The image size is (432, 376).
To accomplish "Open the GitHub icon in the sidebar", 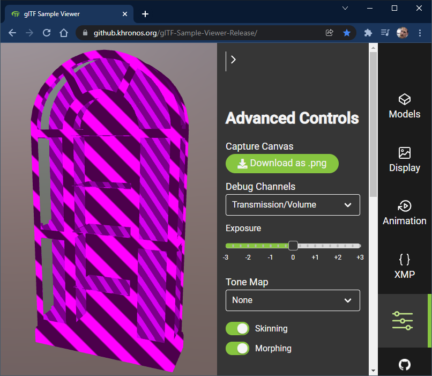I will (x=404, y=365).
